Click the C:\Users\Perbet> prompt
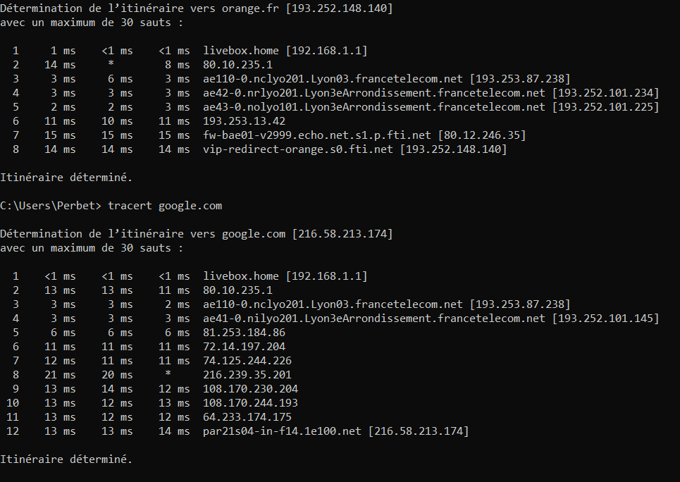Image resolution: width=680 pixels, height=482 pixels. pyautogui.click(x=52, y=205)
